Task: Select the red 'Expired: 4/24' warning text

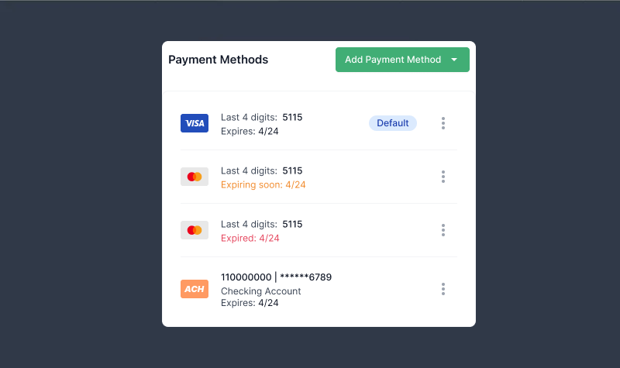Action: (x=250, y=238)
